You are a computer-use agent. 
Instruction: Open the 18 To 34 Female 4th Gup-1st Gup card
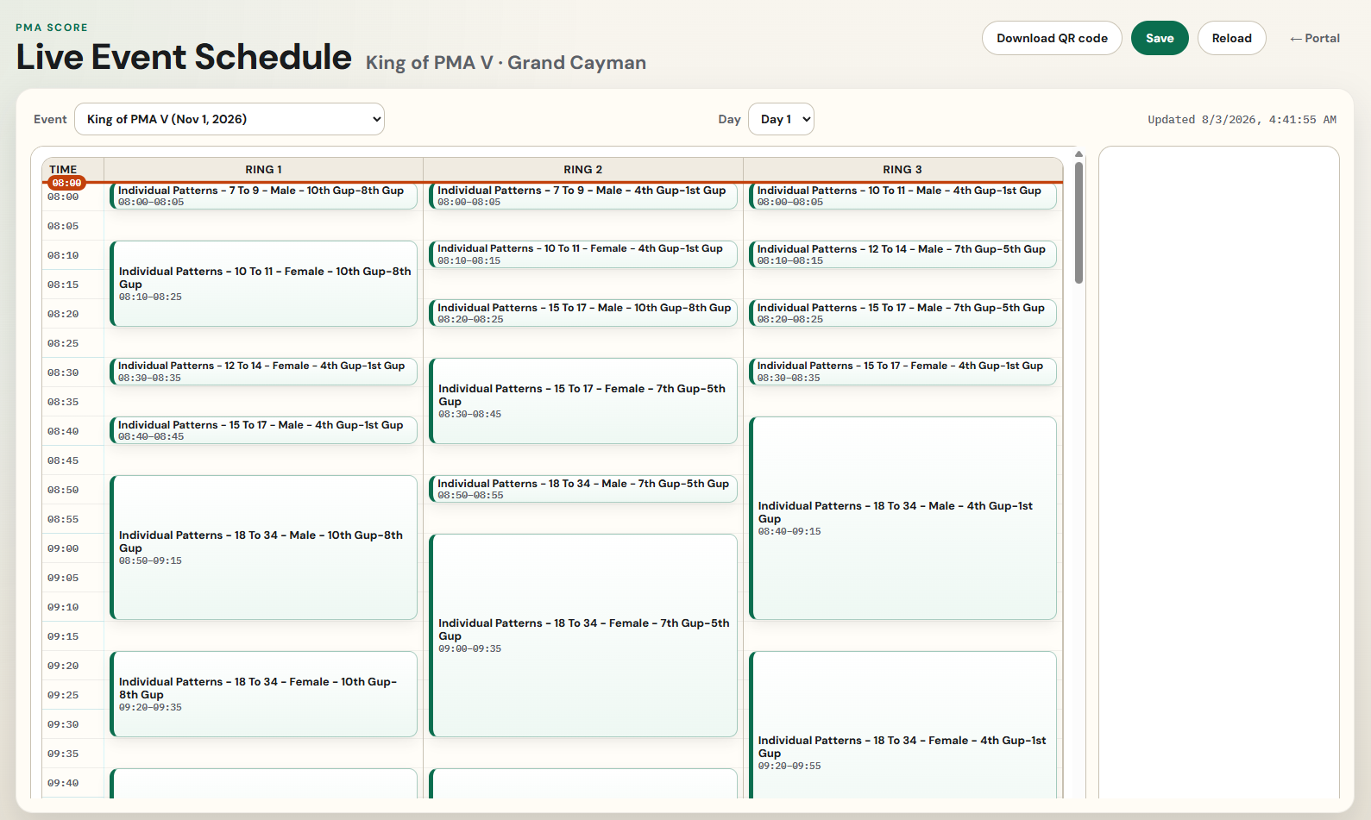[902, 724]
